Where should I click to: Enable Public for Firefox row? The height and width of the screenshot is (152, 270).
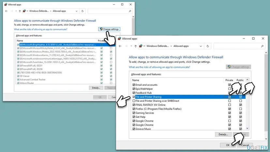pyautogui.click(x=241, y=109)
